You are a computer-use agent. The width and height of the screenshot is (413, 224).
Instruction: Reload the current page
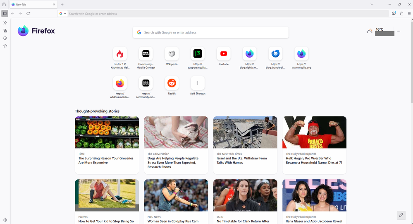click(x=28, y=14)
